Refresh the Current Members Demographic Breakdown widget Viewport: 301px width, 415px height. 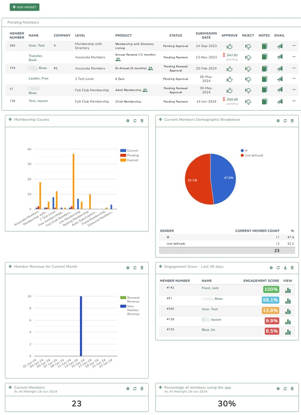(x=285, y=121)
